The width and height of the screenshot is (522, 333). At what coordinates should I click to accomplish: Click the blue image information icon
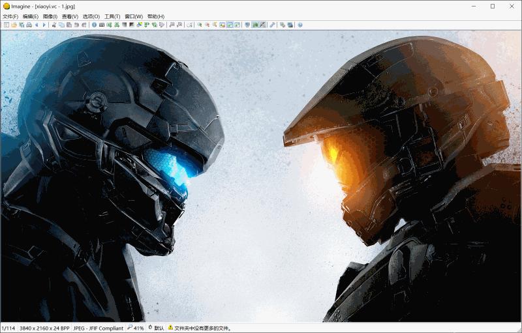pos(94,25)
